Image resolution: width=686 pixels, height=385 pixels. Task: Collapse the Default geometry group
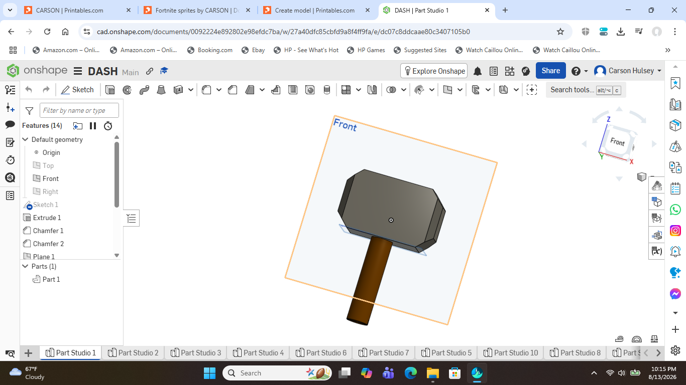click(26, 139)
